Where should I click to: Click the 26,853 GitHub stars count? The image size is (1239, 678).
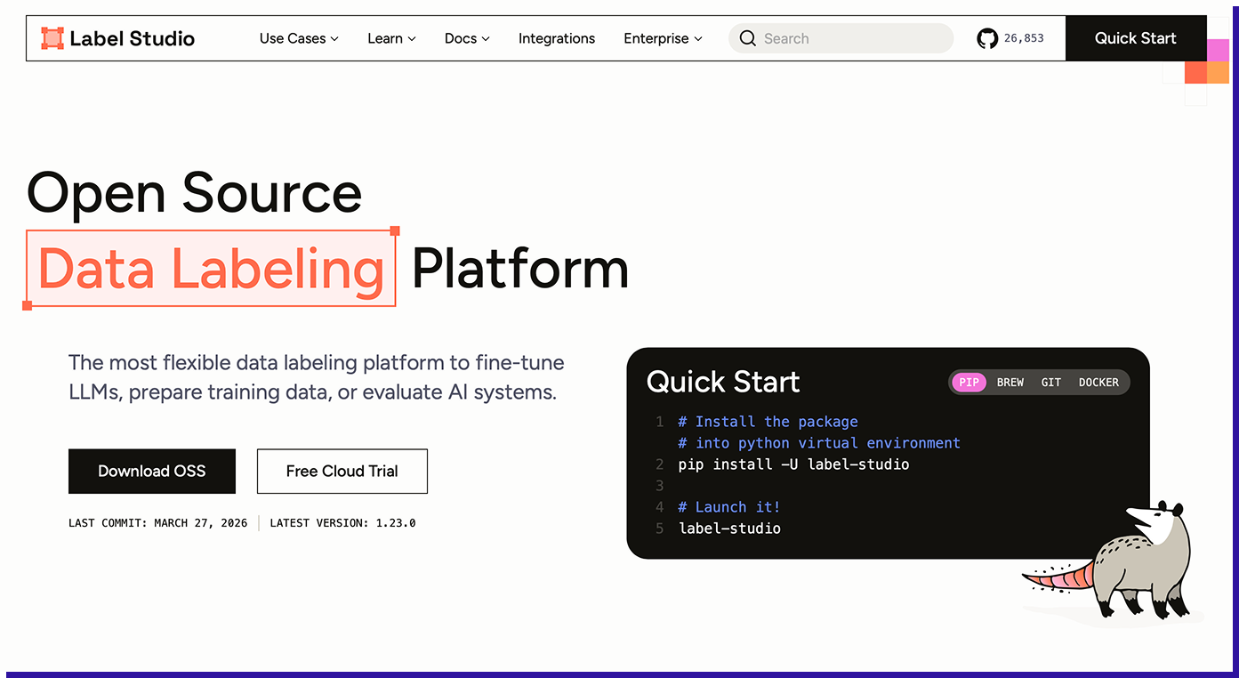[x=1024, y=38]
